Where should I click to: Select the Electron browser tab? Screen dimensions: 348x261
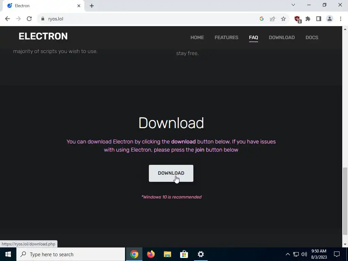click(43, 6)
